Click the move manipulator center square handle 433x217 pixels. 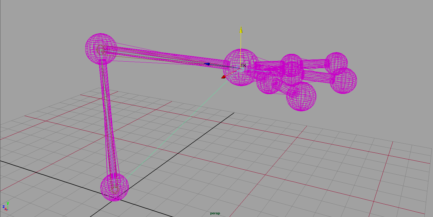click(241, 67)
